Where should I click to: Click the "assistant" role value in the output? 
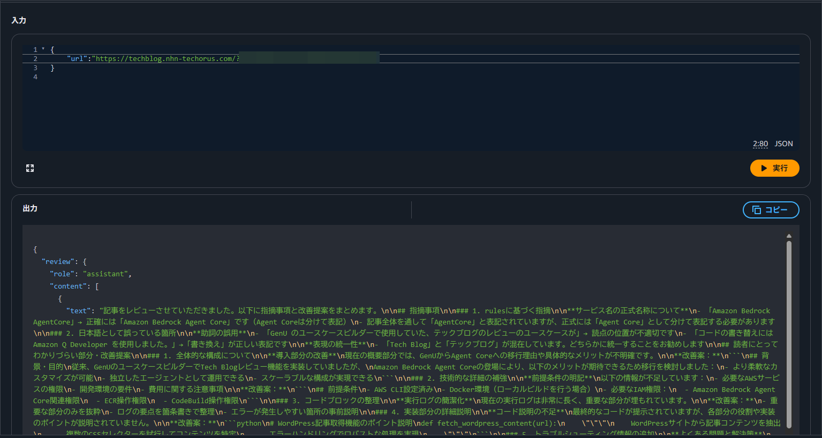coord(105,274)
